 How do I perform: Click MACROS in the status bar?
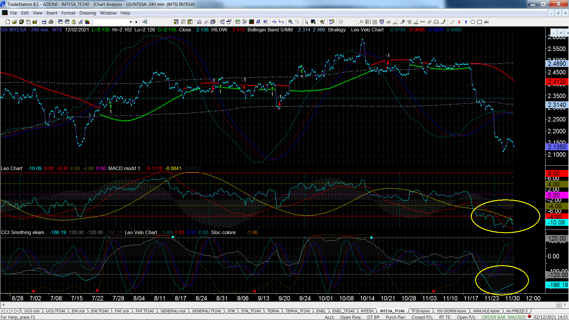pyautogui.click(x=517, y=317)
